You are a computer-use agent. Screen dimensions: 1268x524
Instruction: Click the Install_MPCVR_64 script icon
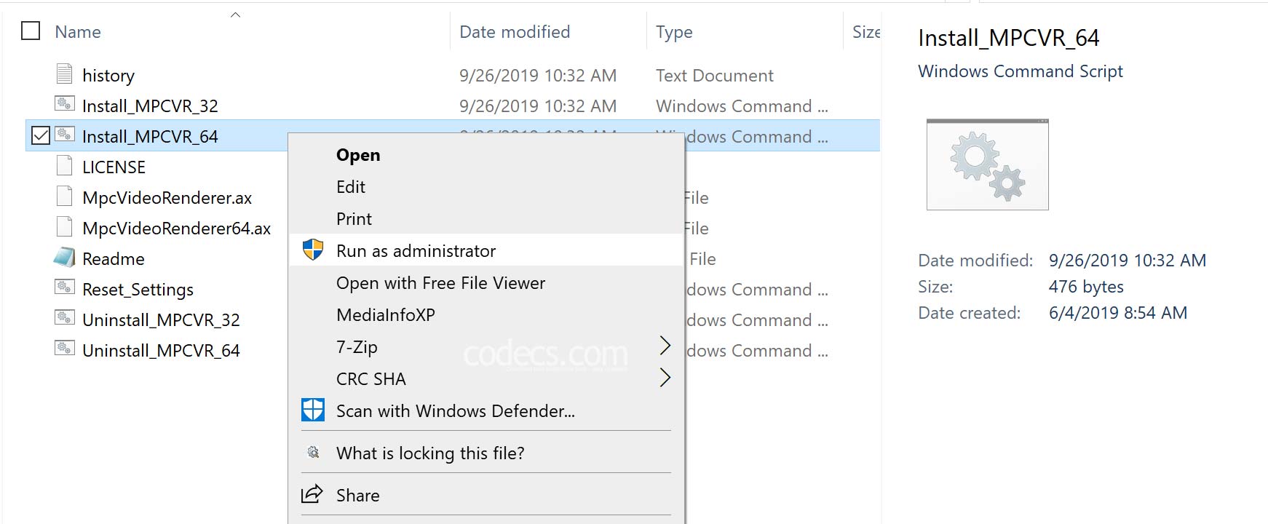65,134
